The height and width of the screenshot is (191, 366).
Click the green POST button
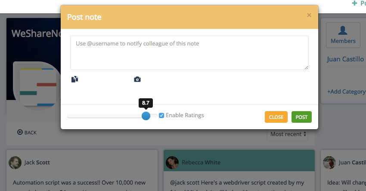pos(301,117)
